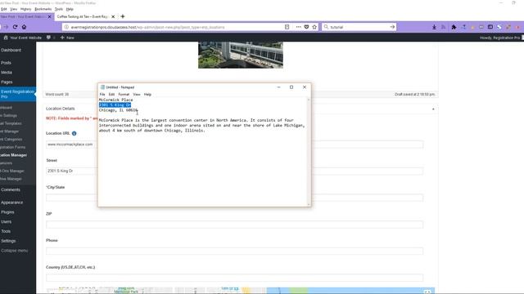
Task: Switch to the New Post browser tab
Action: point(22,16)
